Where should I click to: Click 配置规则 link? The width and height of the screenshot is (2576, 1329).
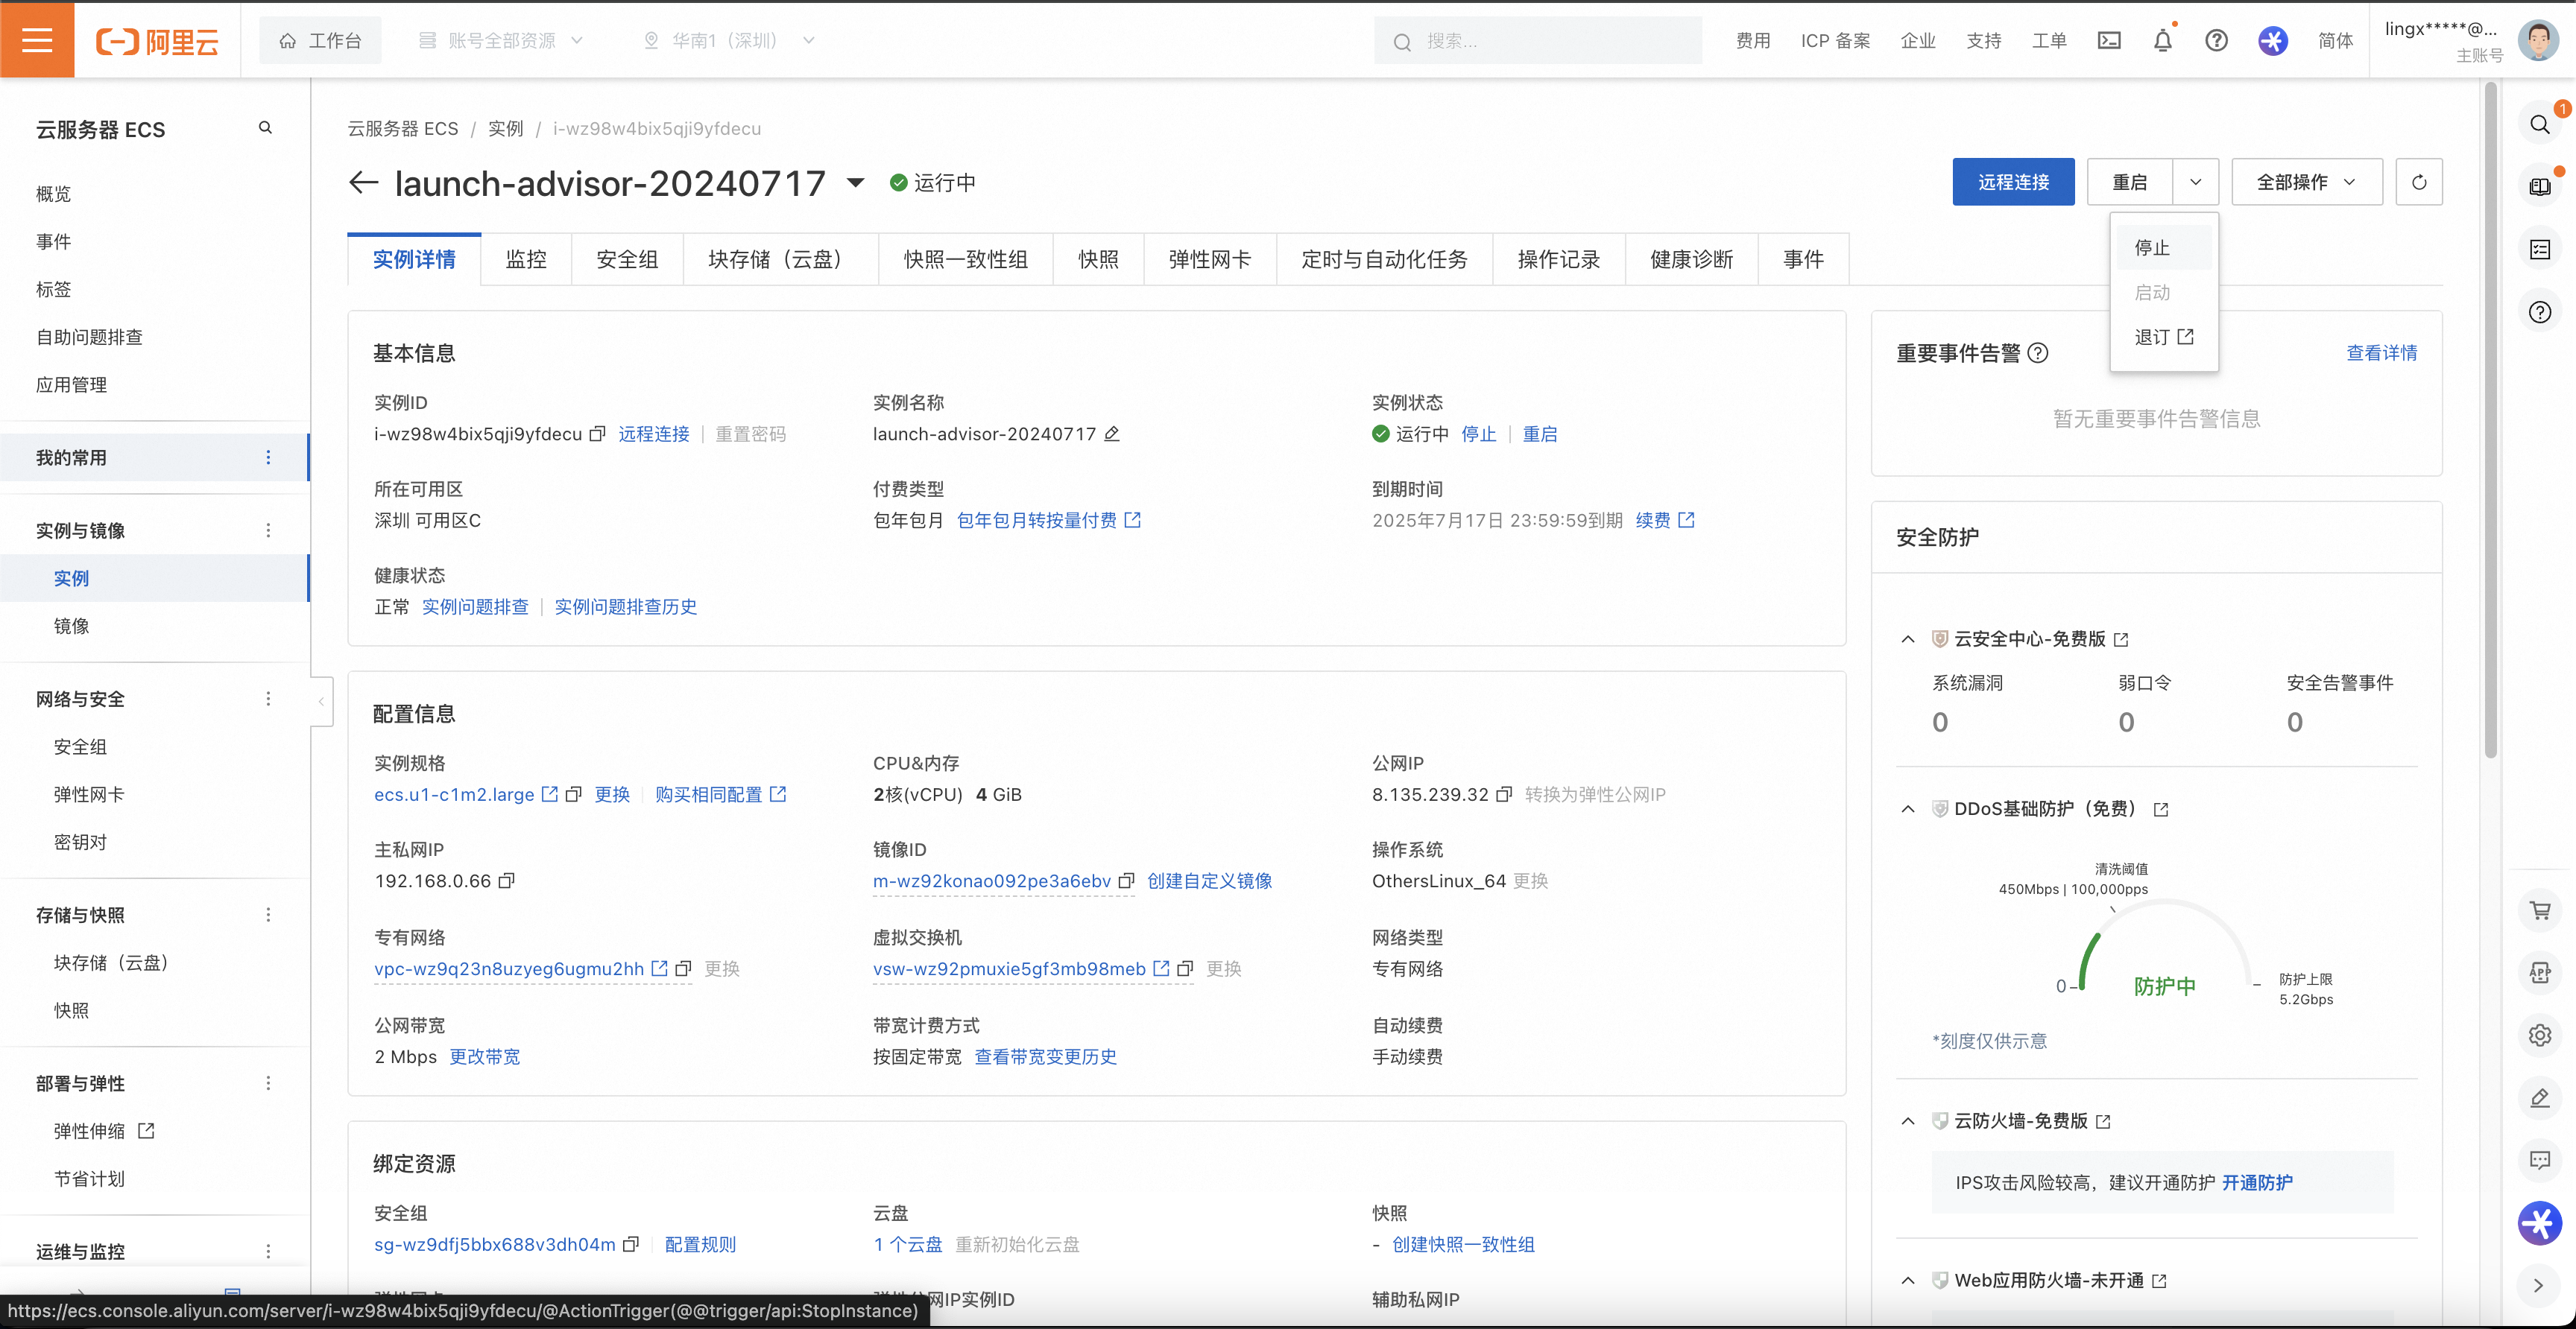pyautogui.click(x=700, y=1245)
